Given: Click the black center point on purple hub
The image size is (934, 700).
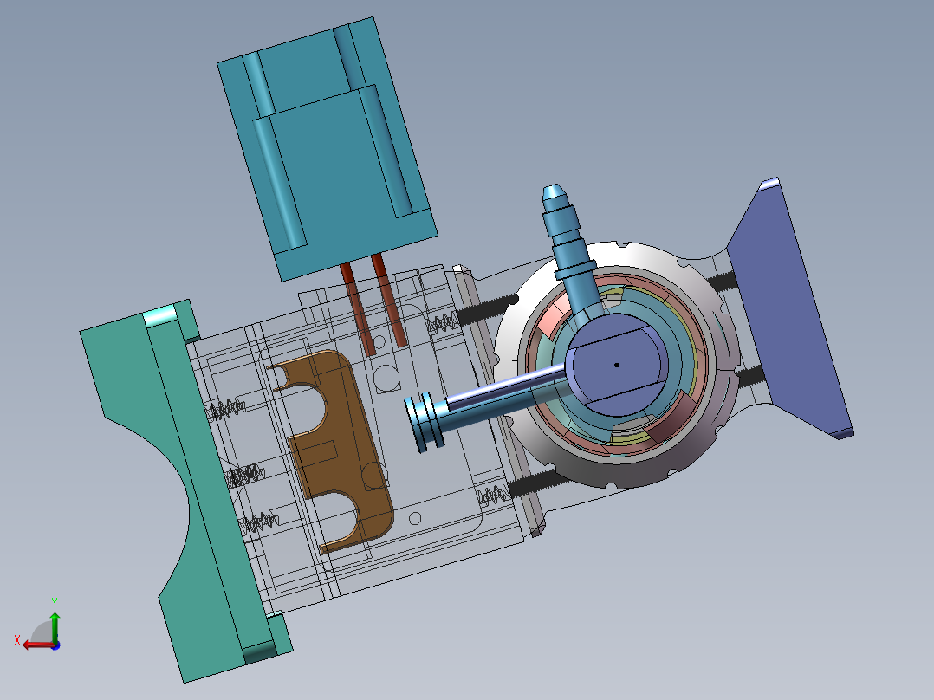Looking at the screenshot, I should coord(617,366).
